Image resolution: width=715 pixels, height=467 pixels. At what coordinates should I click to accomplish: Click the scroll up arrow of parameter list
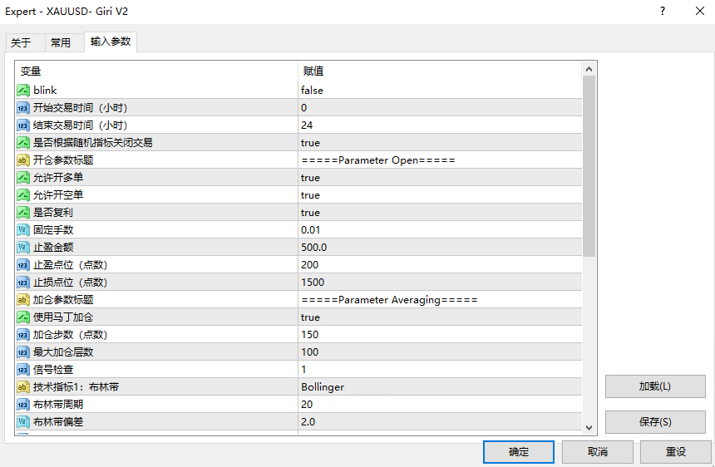(589, 69)
